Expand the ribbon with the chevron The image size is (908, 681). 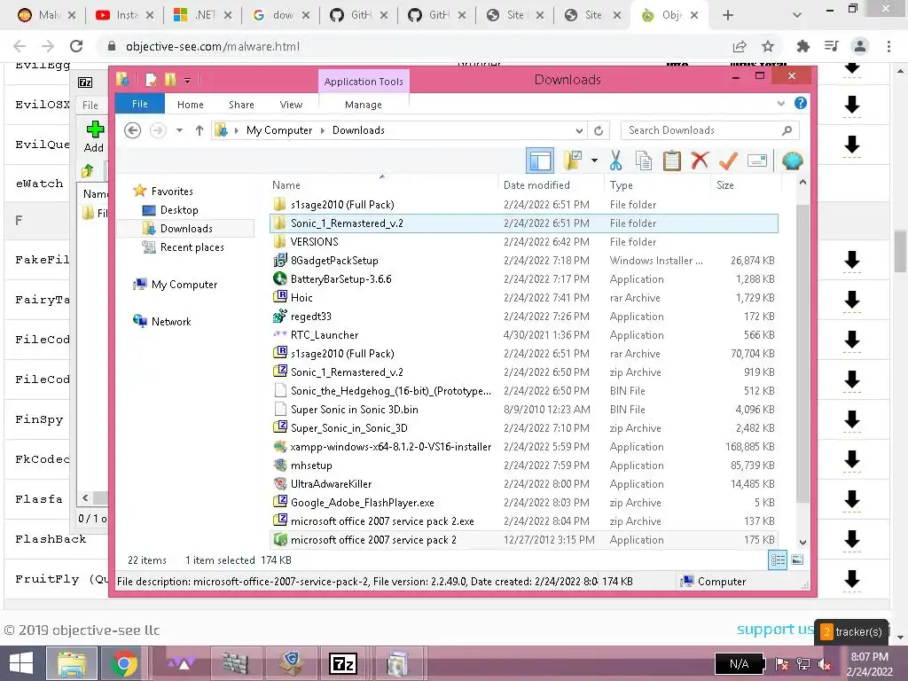(x=780, y=104)
